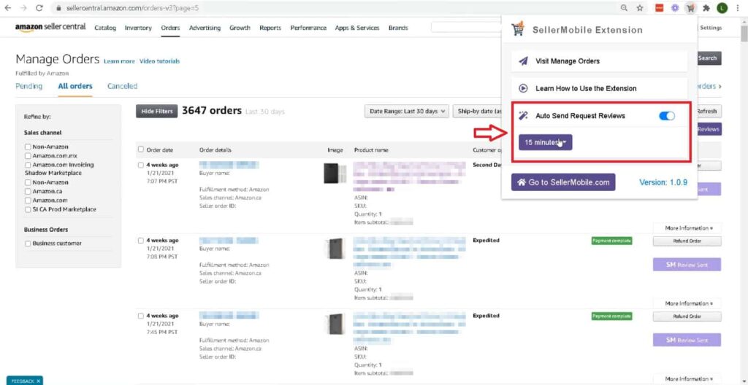Open the Learn more link
Viewport: 748px width, 385px height.
click(x=119, y=61)
